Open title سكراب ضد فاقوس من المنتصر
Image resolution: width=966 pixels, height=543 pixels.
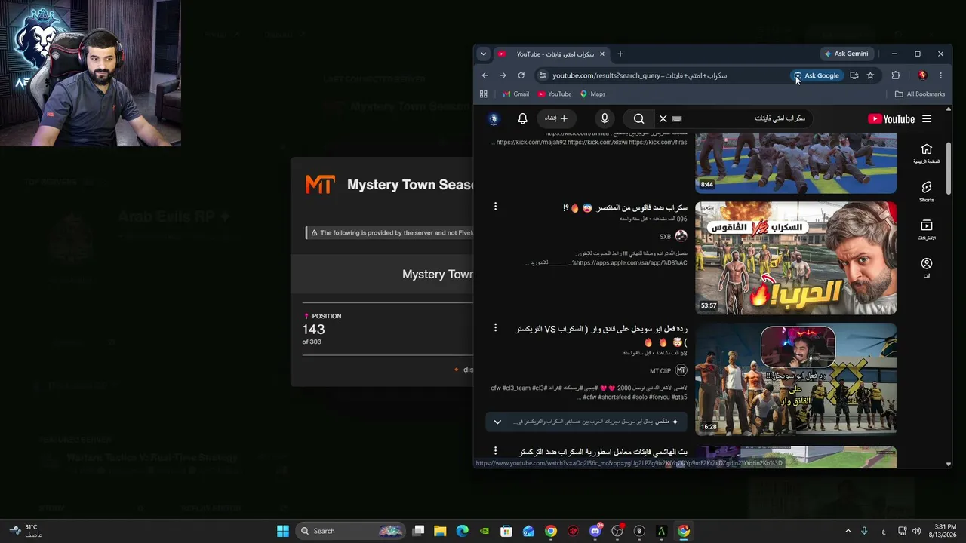tap(626, 207)
